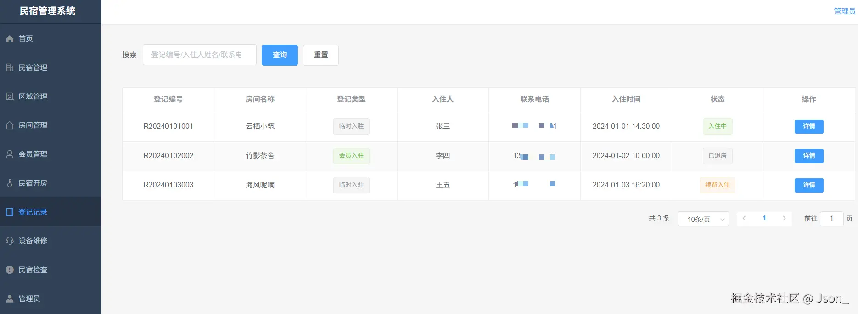This screenshot has height=314, width=858.
Task: Click the user icon beside 会员管理
Action: (10, 154)
